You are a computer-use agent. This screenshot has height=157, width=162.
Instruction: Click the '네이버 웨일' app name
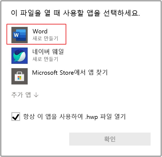coord(48,52)
